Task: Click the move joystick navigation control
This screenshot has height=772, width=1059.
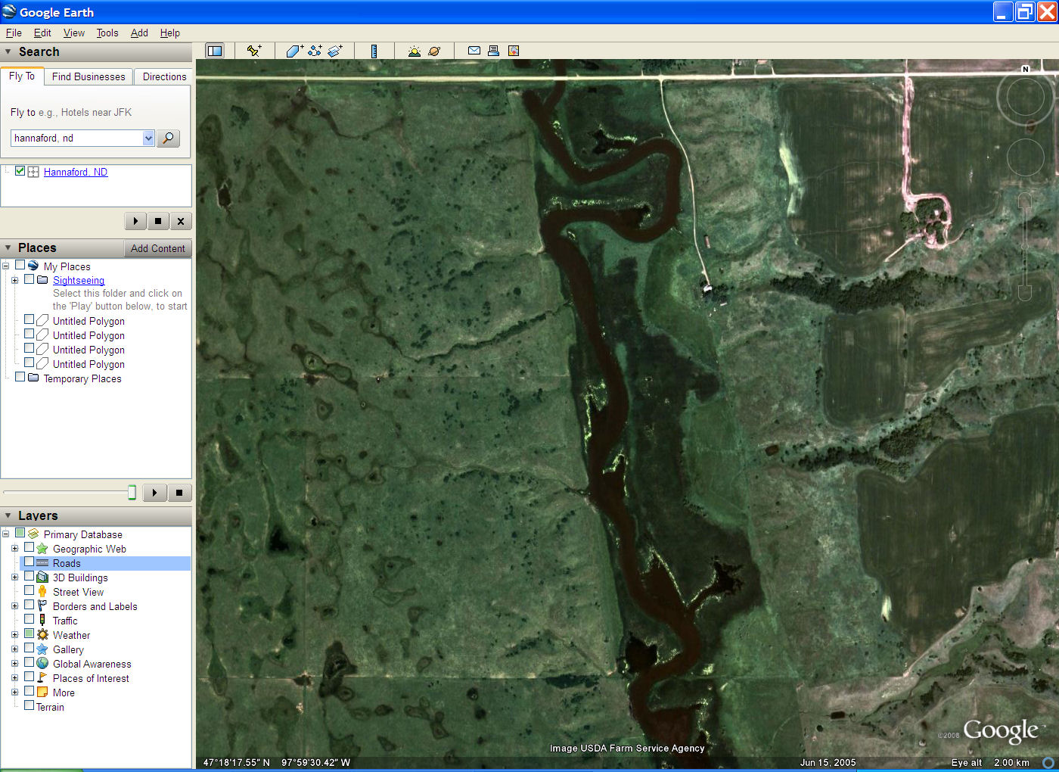Action: (x=1025, y=157)
